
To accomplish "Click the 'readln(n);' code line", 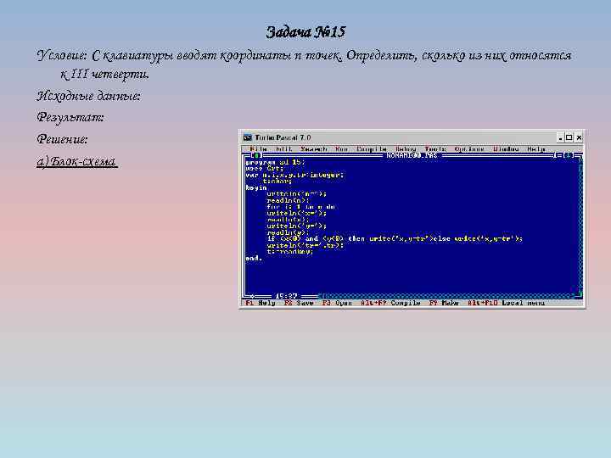I will [288, 200].
